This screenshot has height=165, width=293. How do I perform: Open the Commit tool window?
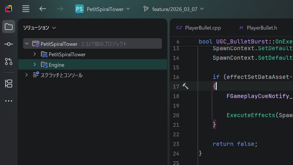click(9, 44)
